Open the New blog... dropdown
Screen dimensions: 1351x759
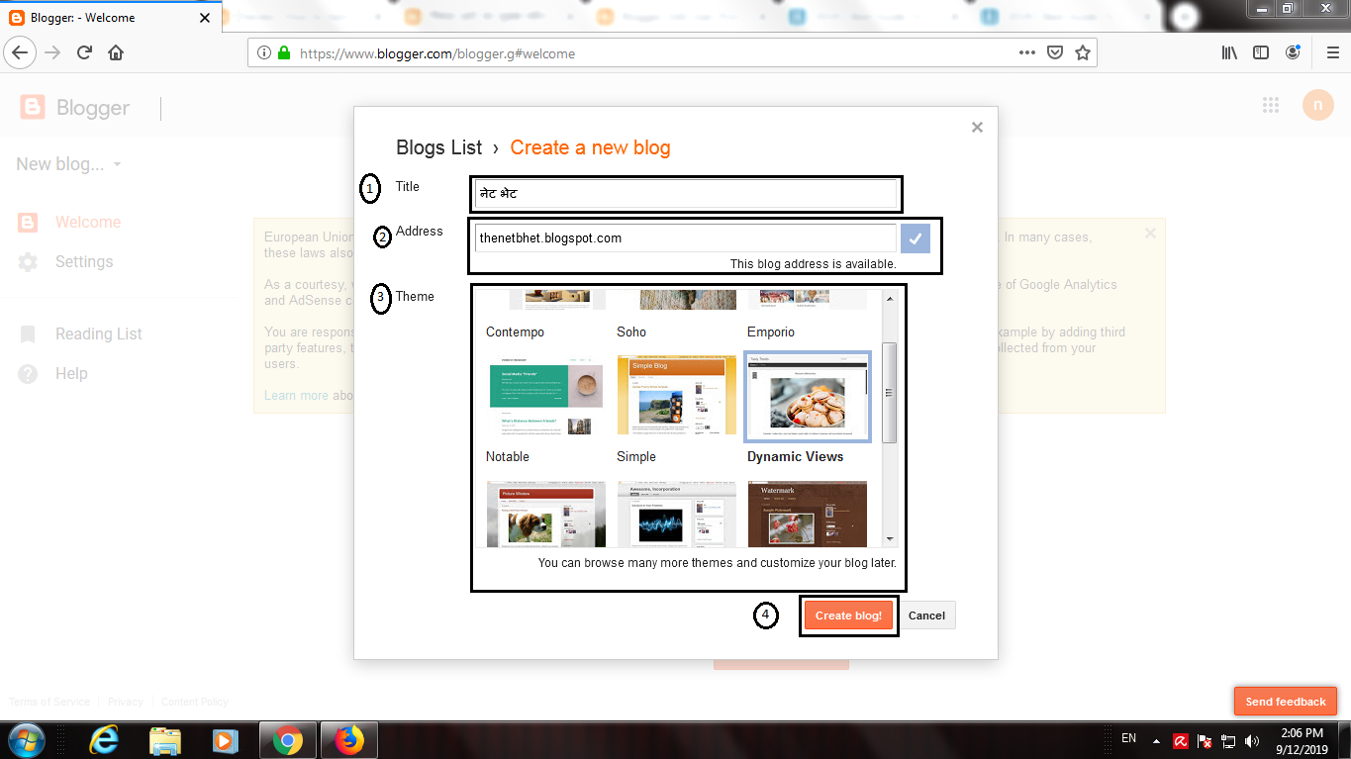[68, 164]
